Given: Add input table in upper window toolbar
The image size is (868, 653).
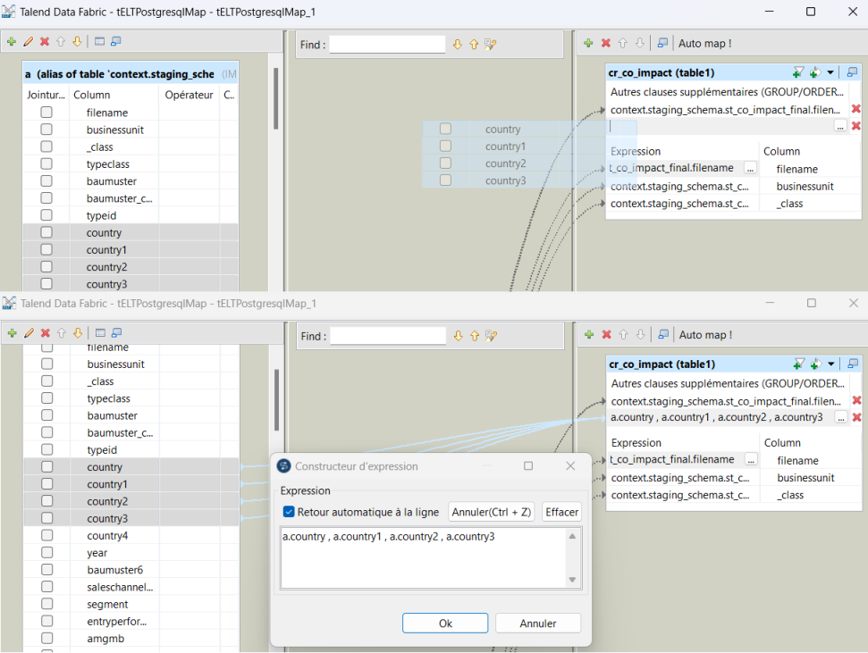Looking at the screenshot, I should click(x=11, y=41).
